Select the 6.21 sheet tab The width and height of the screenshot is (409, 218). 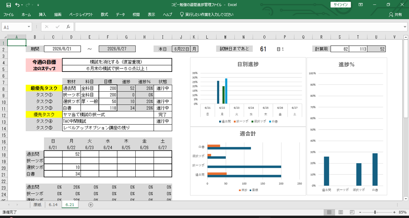(70, 205)
